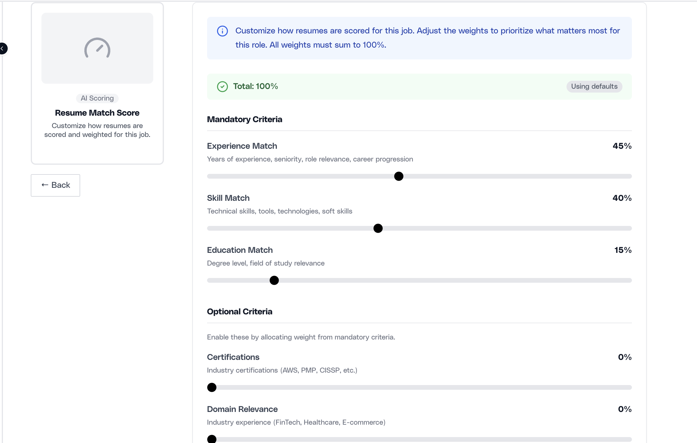Click the Using defaults pill badge
The width and height of the screenshot is (697, 443).
(x=594, y=86)
